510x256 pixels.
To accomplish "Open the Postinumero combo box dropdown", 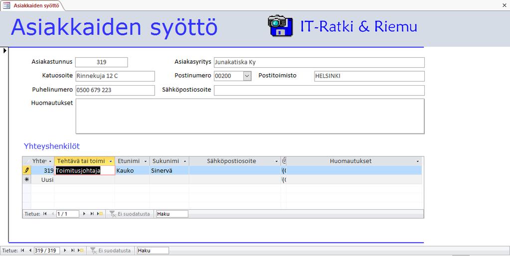I will (x=247, y=76).
